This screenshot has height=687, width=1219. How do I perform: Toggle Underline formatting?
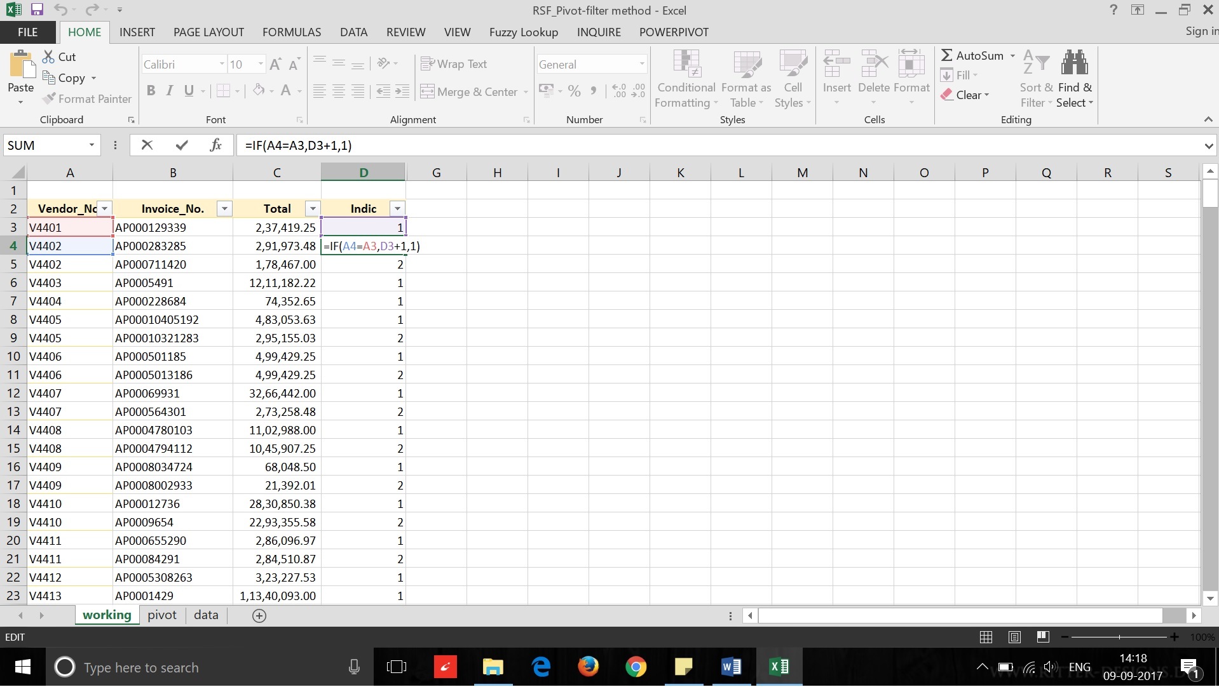click(x=189, y=91)
